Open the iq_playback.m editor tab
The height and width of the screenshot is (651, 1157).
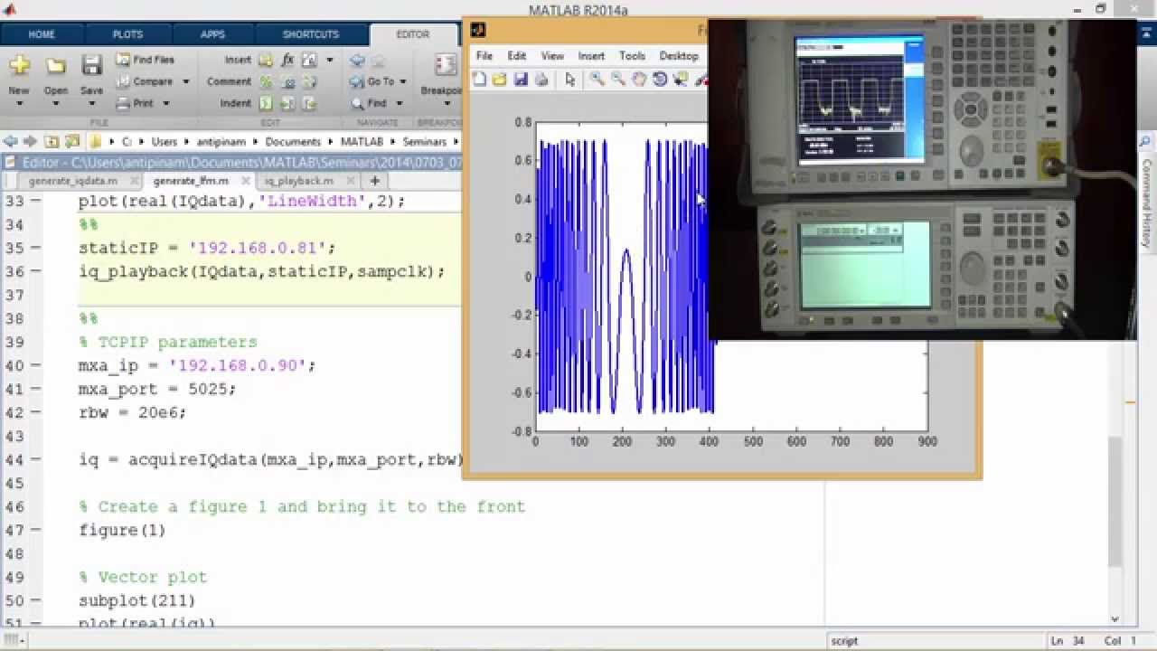298,181
